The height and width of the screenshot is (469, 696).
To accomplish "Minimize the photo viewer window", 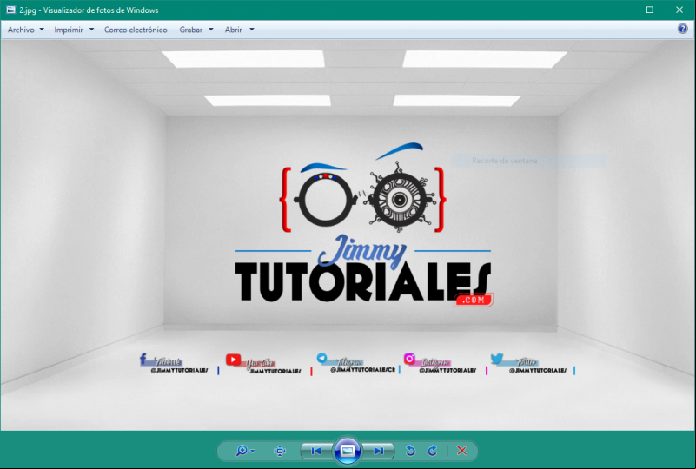I will [x=620, y=10].
